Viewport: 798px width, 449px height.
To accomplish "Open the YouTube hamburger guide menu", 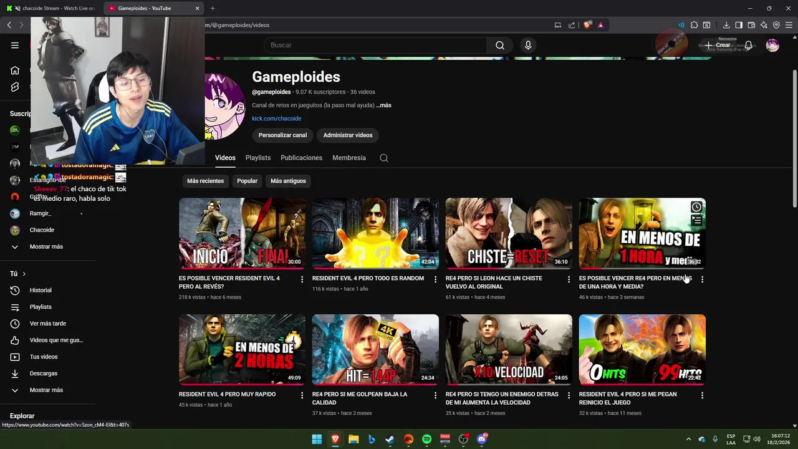I will point(15,45).
